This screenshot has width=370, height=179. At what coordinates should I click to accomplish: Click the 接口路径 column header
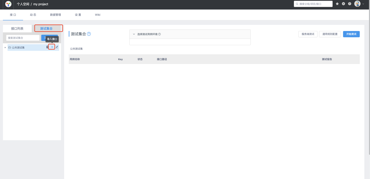click(162, 59)
